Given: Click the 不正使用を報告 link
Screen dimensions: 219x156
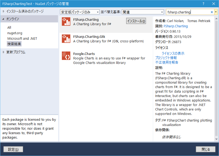Looking at the screenshot, I should click(x=167, y=62).
